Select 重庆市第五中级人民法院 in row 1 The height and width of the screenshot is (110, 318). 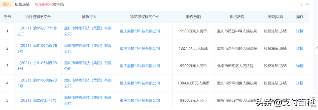tap(237, 31)
